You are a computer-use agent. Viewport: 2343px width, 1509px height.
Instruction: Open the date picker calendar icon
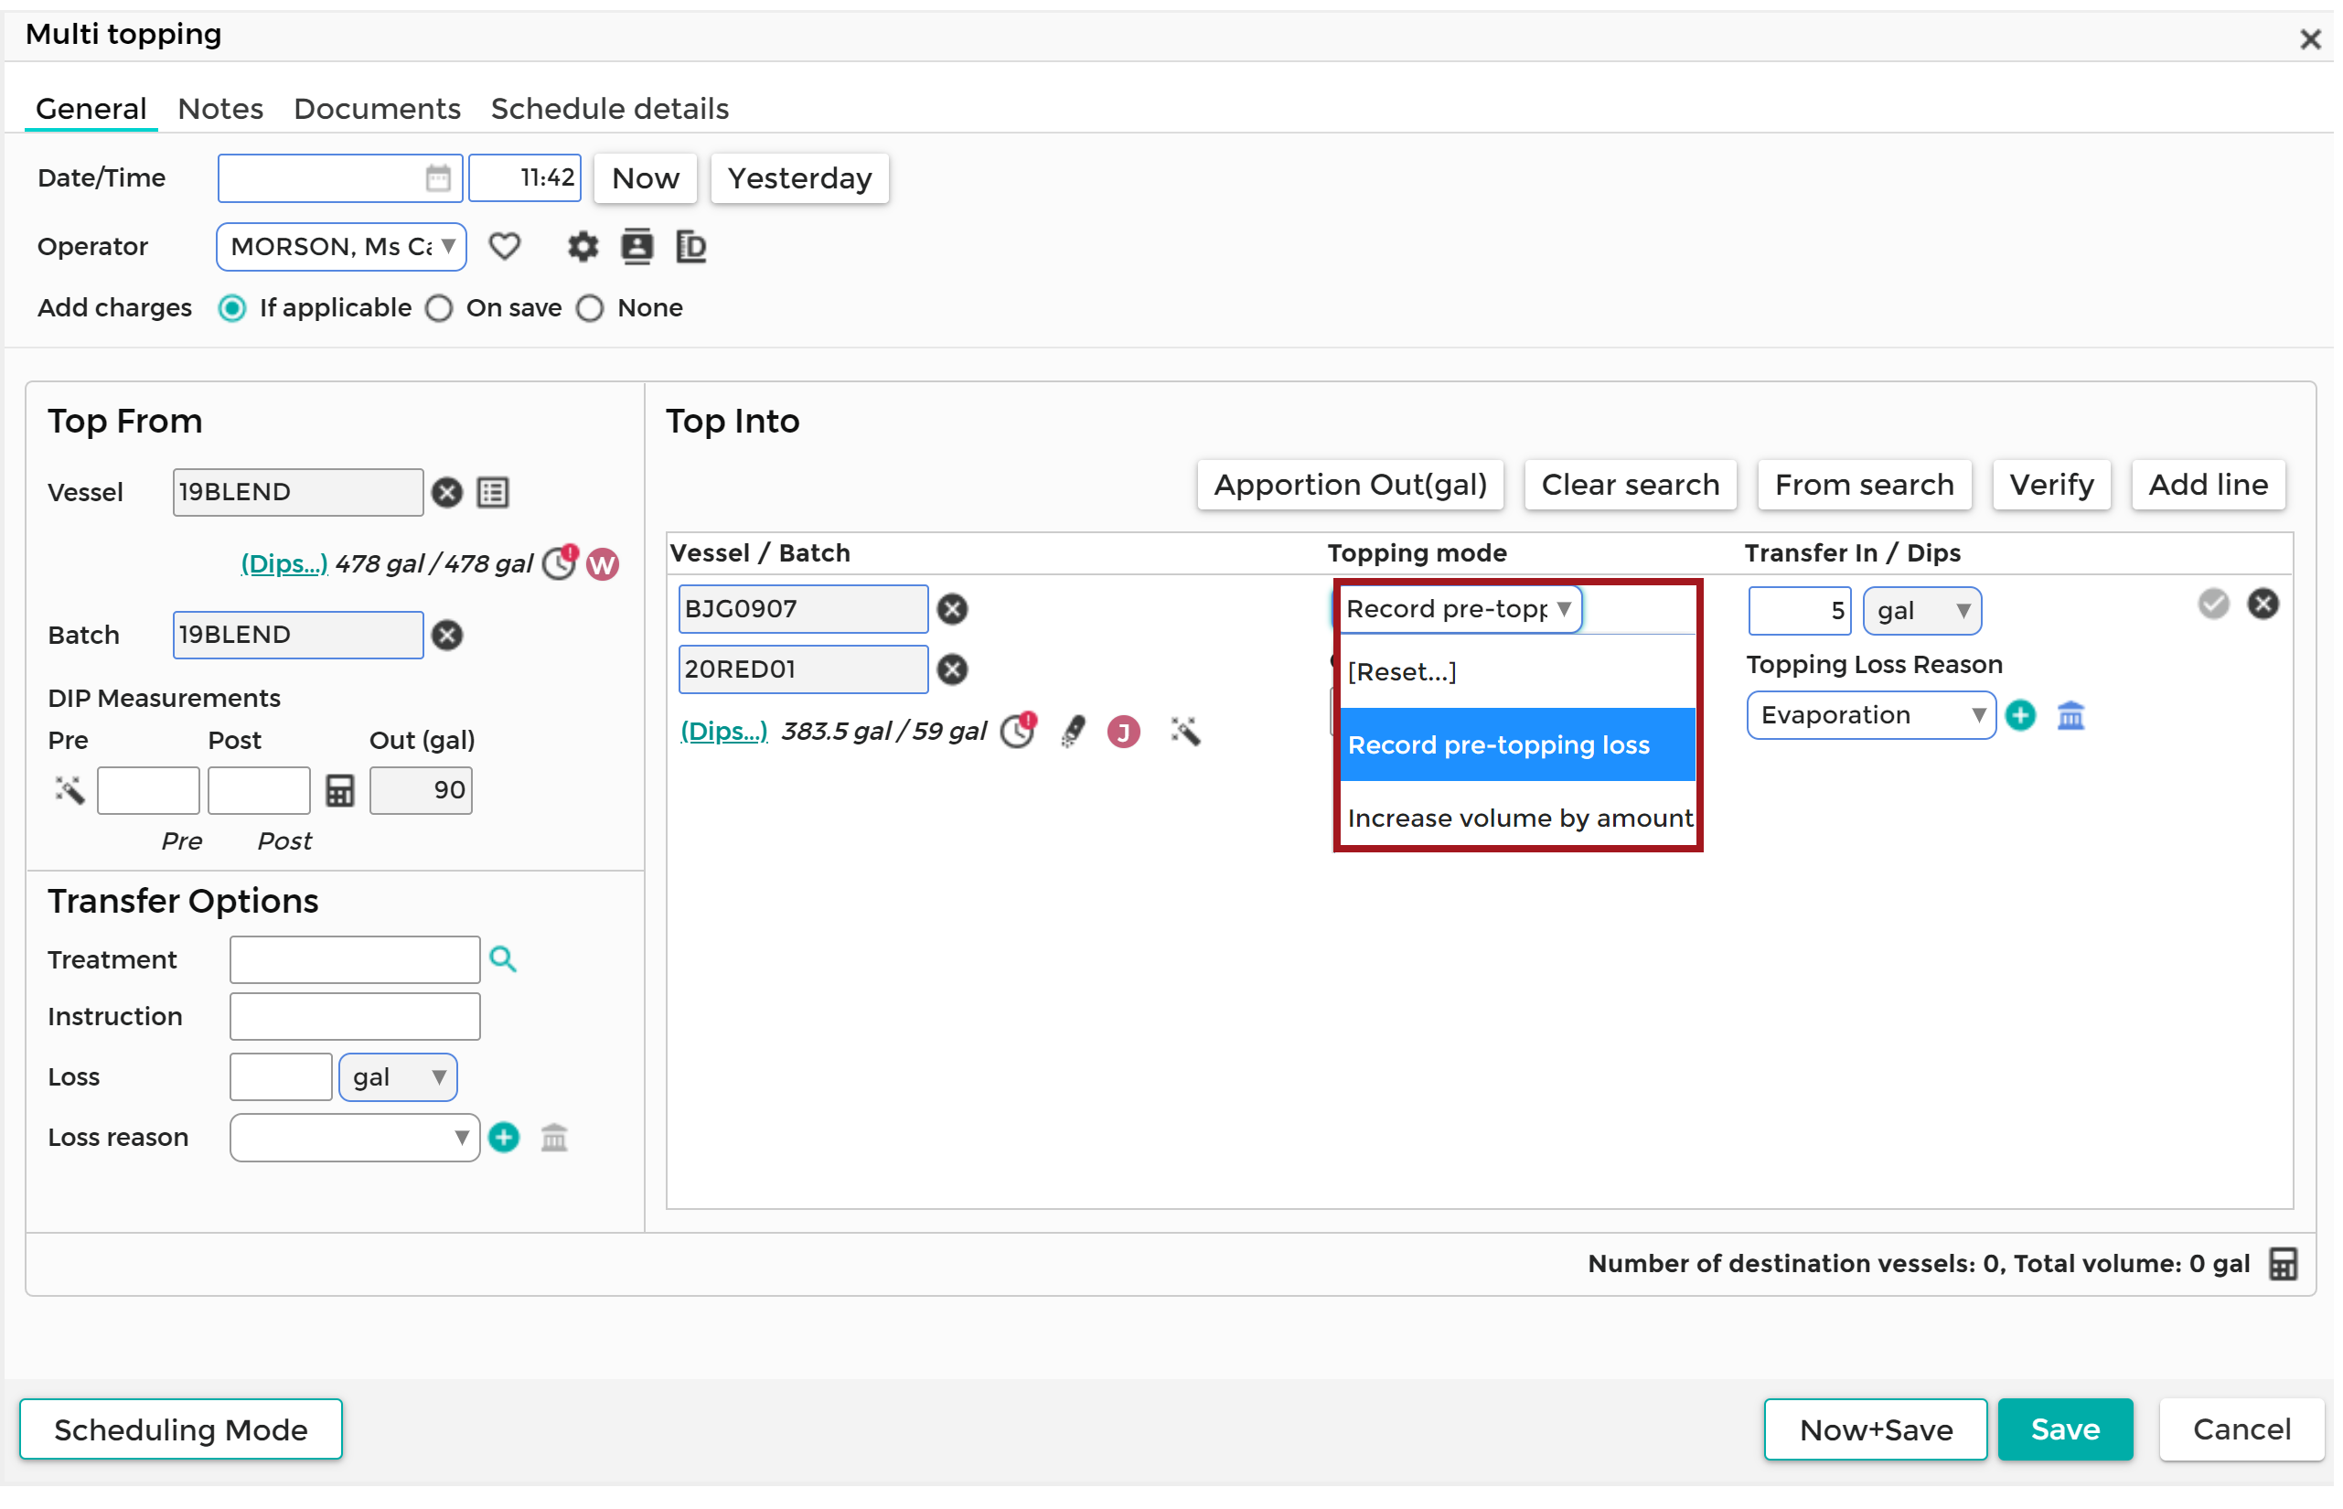[439, 179]
